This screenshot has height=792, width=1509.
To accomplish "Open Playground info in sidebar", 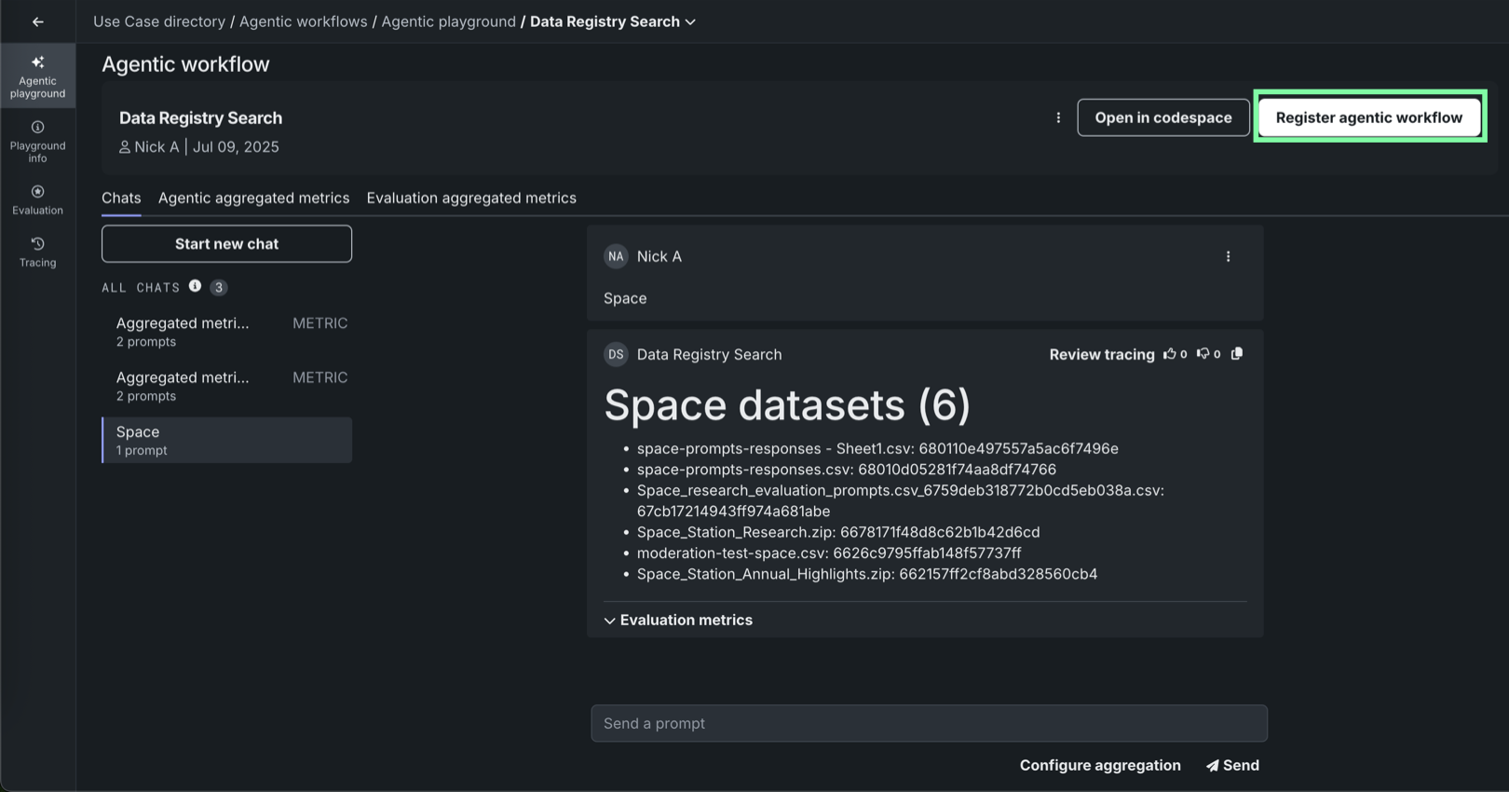I will click(38, 141).
